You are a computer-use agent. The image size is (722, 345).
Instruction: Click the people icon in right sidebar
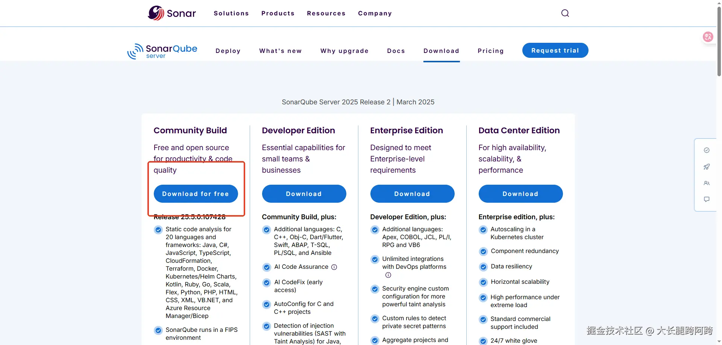707,183
